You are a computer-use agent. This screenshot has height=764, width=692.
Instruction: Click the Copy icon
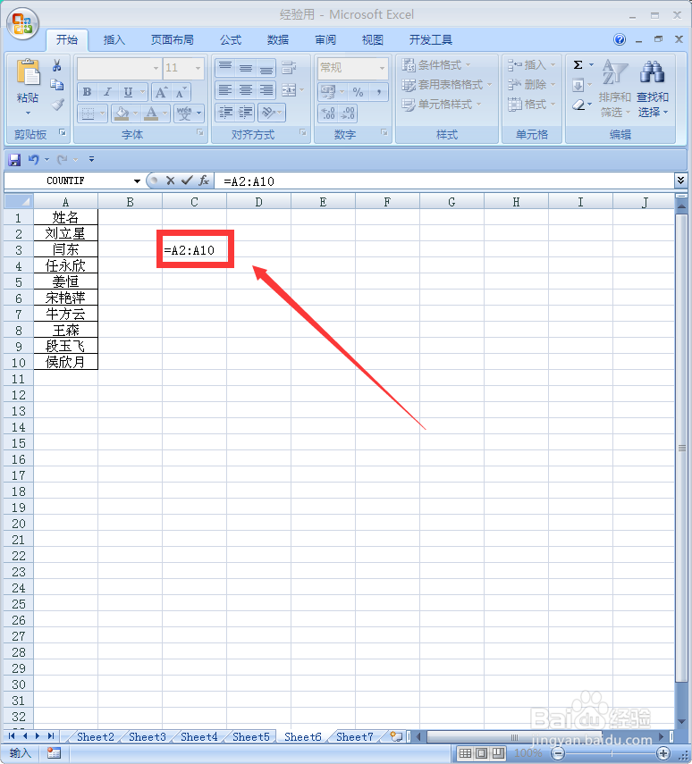tap(57, 85)
